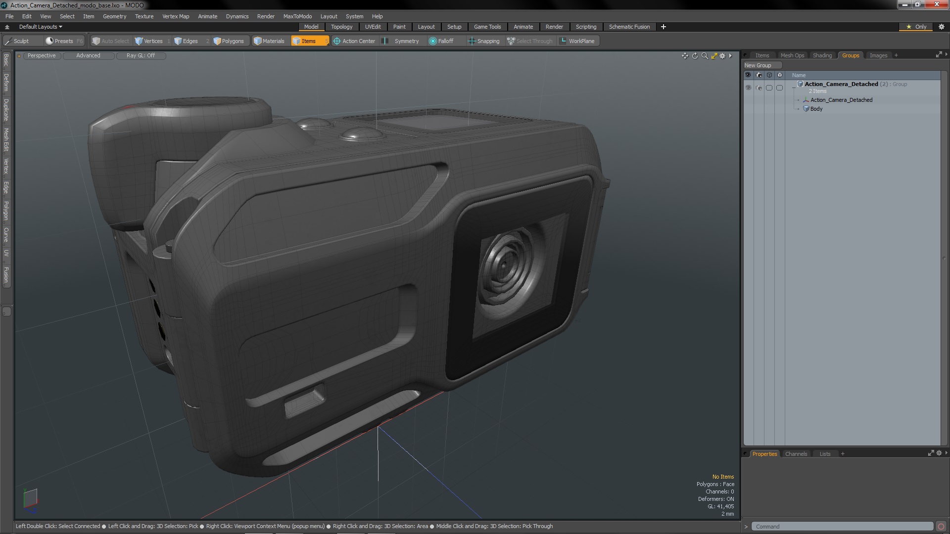Click the viewport zoom magnifier icon
This screenshot has width=950, height=534.
[705, 56]
